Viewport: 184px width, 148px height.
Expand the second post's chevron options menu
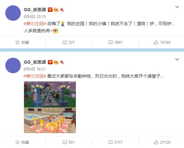click(x=177, y=59)
